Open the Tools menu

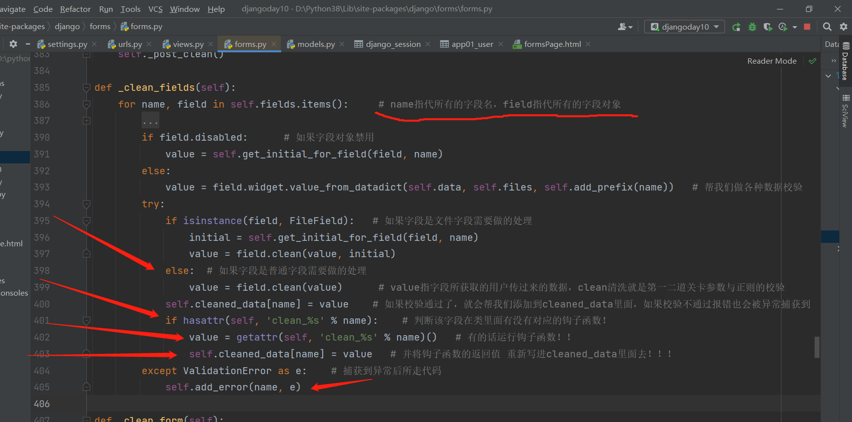coord(131,9)
